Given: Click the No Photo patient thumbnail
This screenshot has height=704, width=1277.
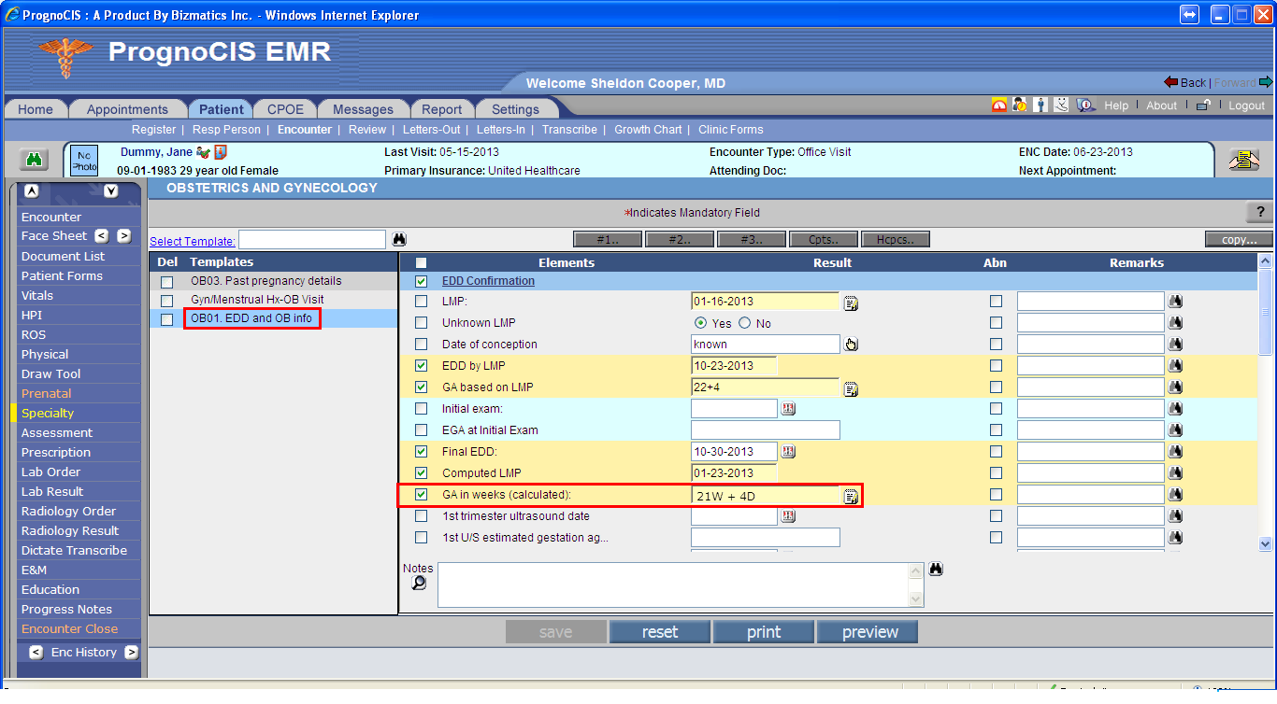Looking at the screenshot, I should pyautogui.click(x=84, y=161).
